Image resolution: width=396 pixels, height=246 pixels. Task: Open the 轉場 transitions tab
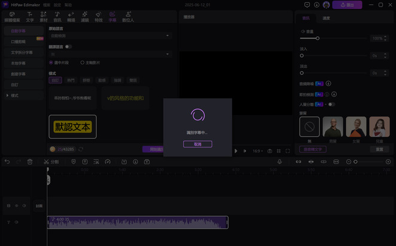[71, 17]
